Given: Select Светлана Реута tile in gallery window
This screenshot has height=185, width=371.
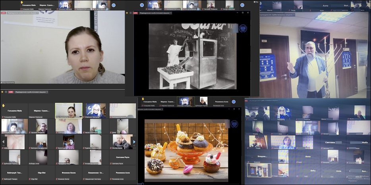Looking at the screenshot, I should tap(123, 157).
